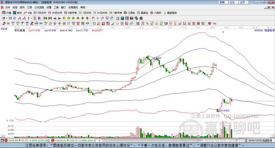
Task: Select the red pencil drawing tool
Action: click(4, 23)
